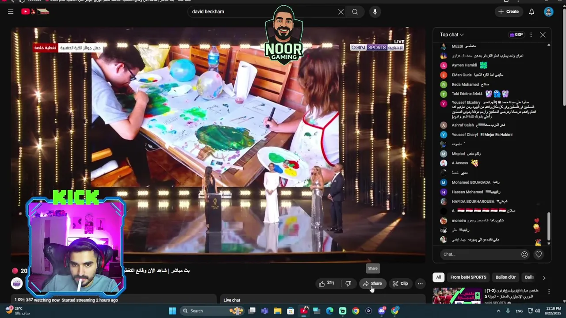Click chat user Hassan Mohamed
This screenshot has height=318, width=566.
[467, 192]
